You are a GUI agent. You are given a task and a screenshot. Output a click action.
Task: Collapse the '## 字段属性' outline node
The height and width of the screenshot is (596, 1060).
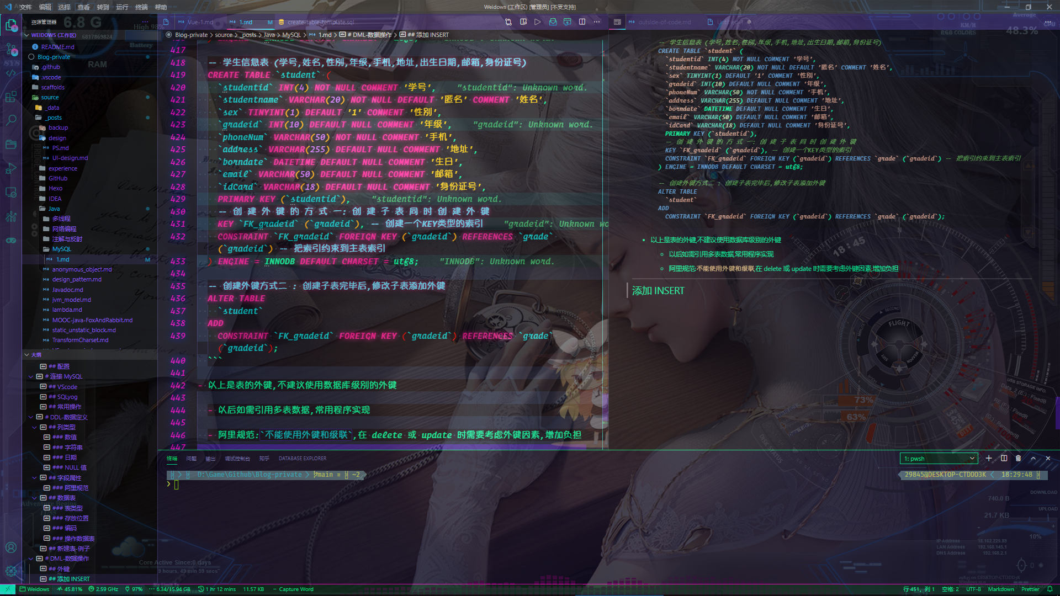click(x=35, y=478)
